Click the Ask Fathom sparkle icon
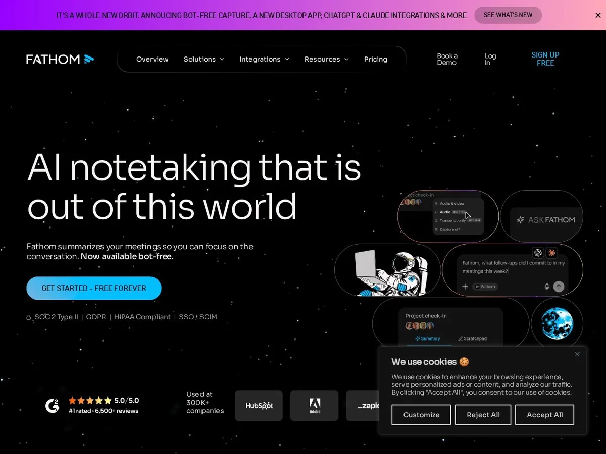The image size is (606, 454). pos(521,220)
